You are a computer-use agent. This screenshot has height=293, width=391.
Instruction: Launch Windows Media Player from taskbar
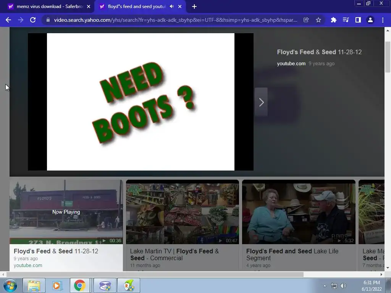click(x=57, y=285)
